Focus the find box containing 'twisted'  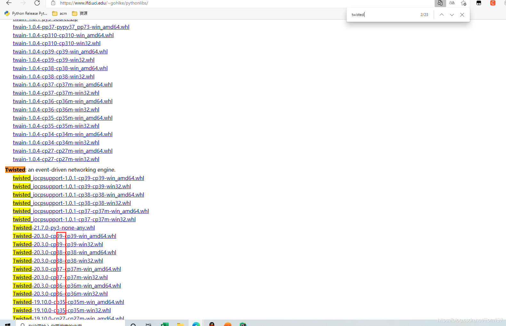coord(384,15)
